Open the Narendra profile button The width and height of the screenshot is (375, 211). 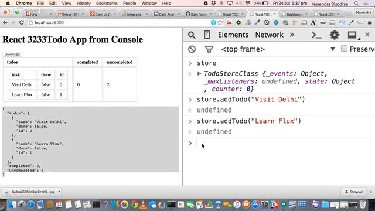(363, 12)
